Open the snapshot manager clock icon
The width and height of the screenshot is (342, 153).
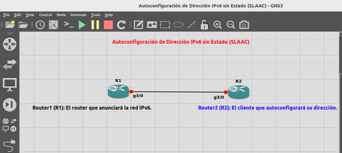40,24
